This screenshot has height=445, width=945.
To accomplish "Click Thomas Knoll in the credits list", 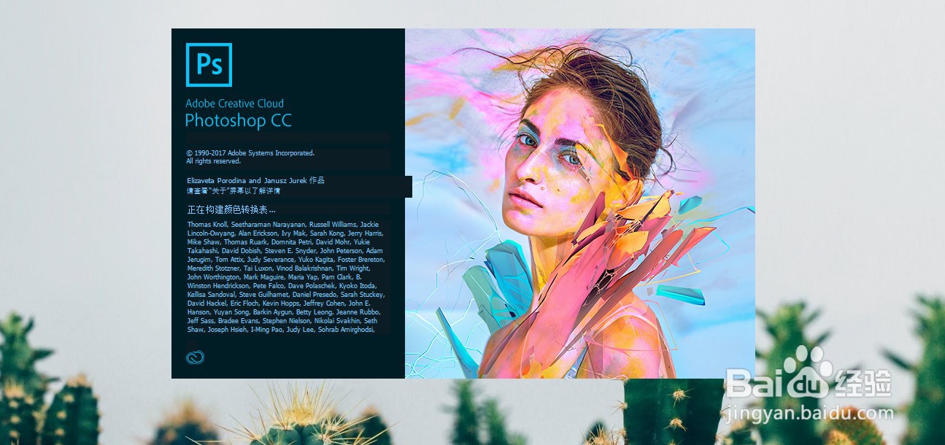I will pyautogui.click(x=207, y=224).
